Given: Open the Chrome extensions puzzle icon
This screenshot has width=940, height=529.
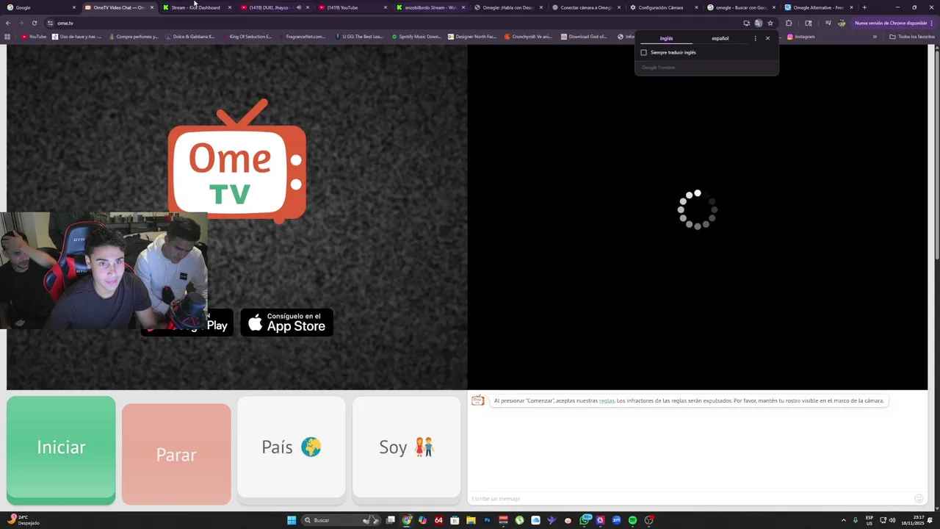Looking at the screenshot, I should click(x=789, y=23).
